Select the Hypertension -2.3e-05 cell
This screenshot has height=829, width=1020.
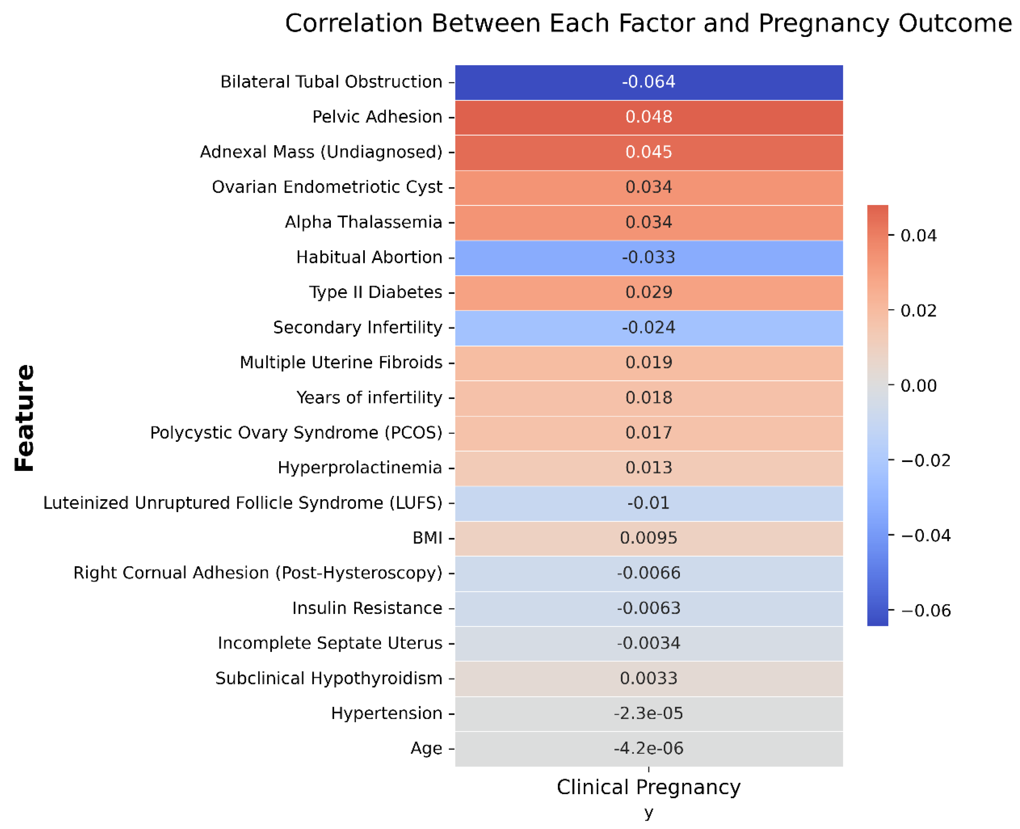click(x=648, y=713)
